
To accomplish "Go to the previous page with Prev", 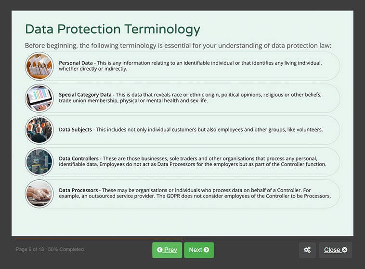I will 167,250.
